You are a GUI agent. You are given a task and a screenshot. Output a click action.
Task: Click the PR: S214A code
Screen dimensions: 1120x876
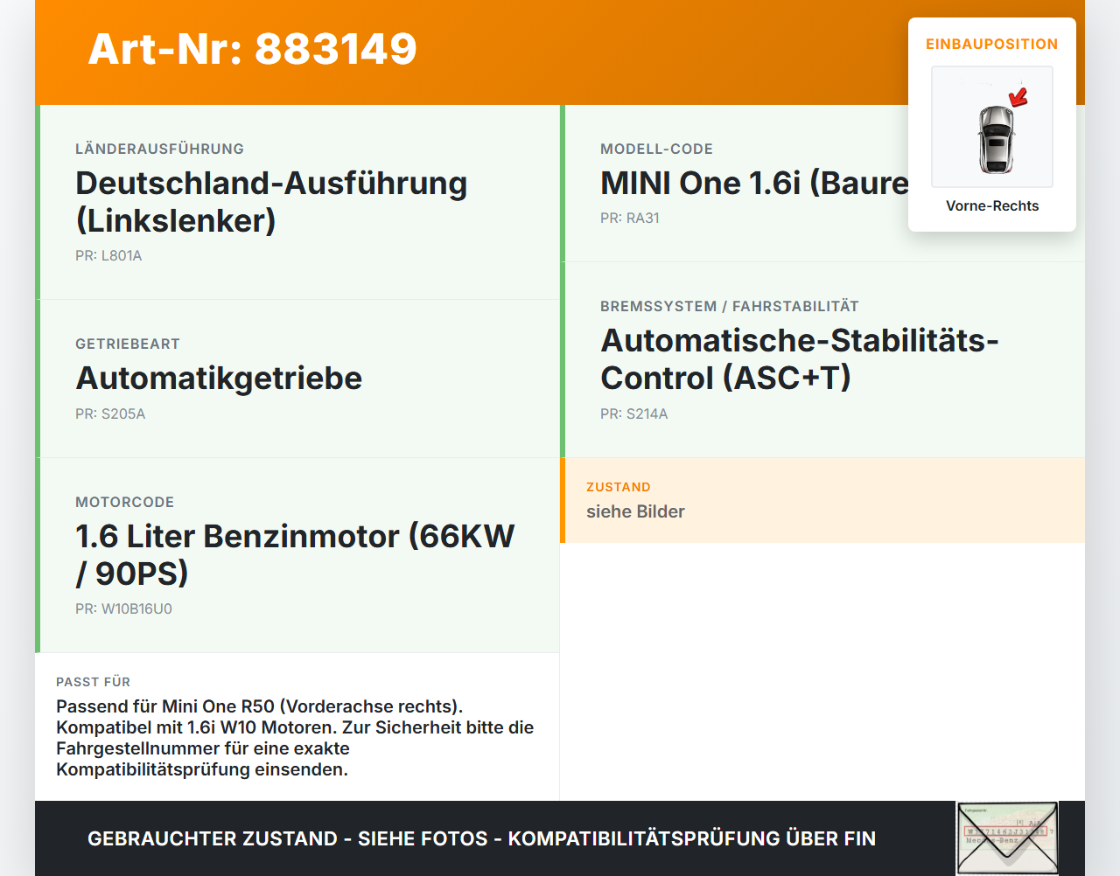pos(634,414)
